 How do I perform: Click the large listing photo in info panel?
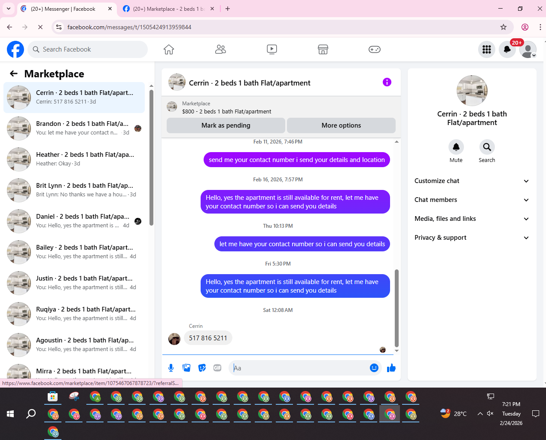472,91
